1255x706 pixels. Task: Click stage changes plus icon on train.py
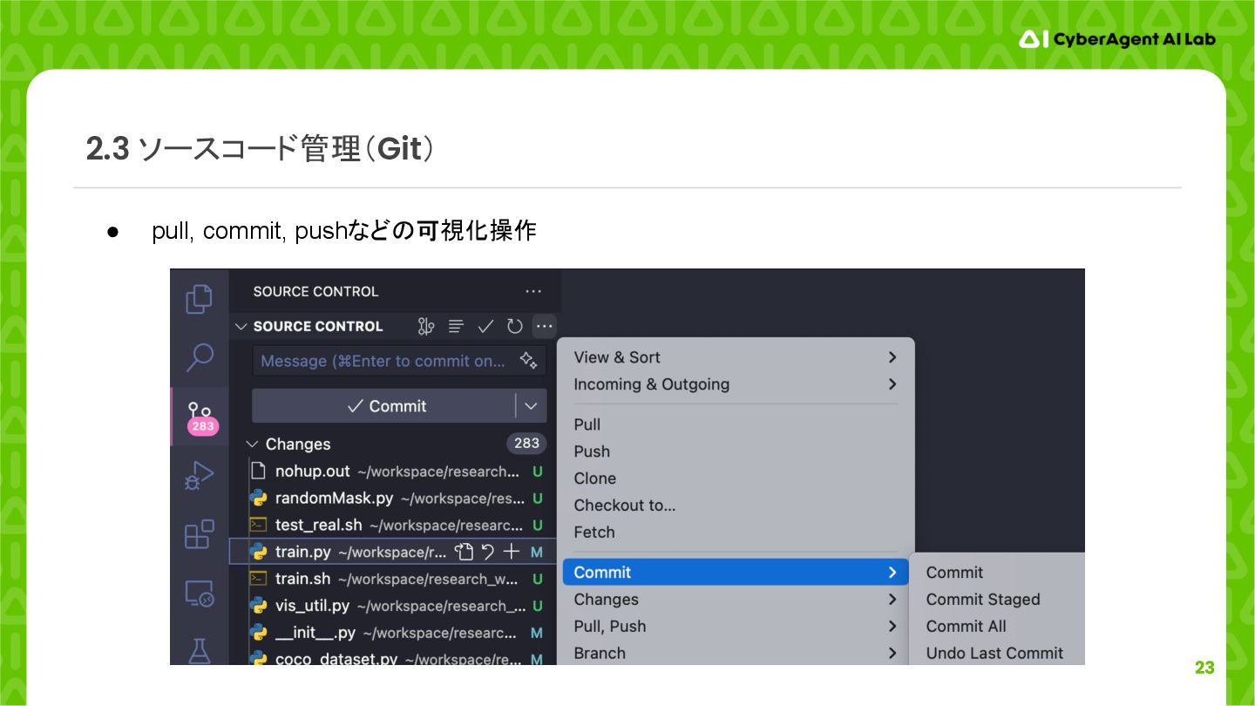512,552
